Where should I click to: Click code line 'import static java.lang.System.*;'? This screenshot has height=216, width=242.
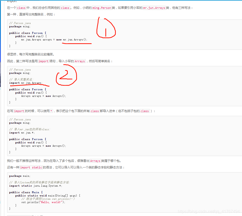36,186
